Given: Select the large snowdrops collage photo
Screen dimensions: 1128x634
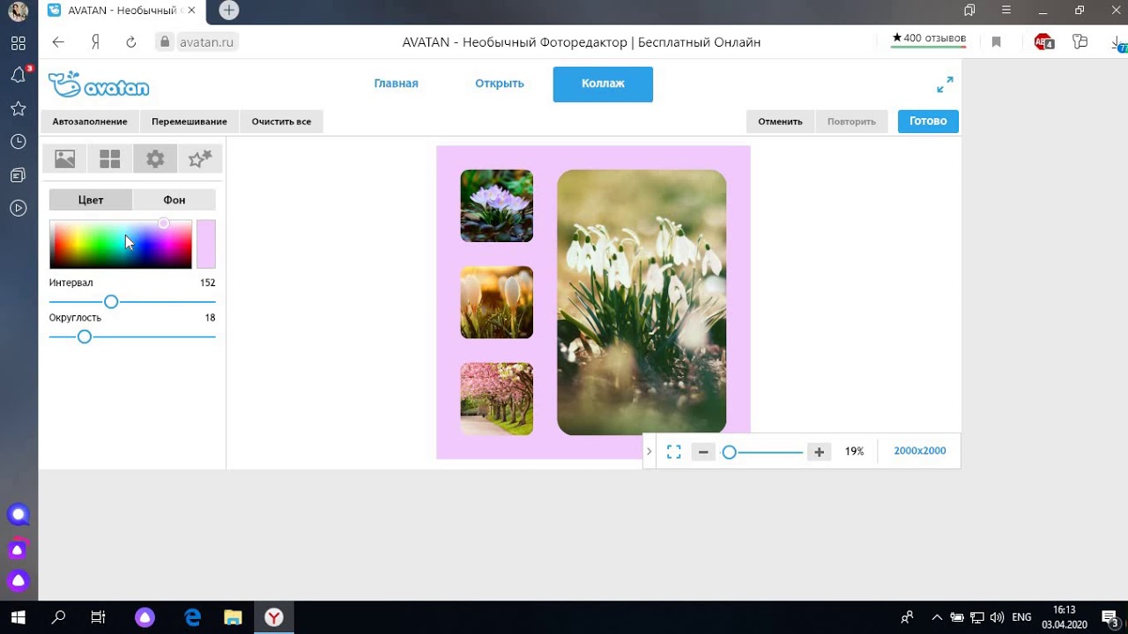Looking at the screenshot, I should click(x=642, y=302).
